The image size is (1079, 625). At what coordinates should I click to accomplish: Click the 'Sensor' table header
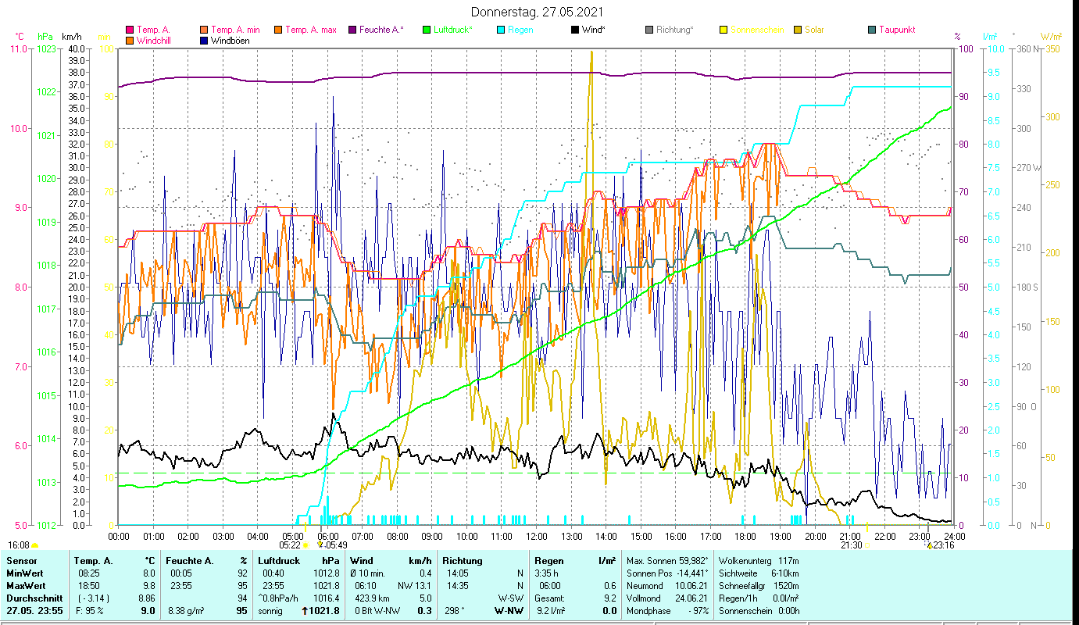click(21, 561)
